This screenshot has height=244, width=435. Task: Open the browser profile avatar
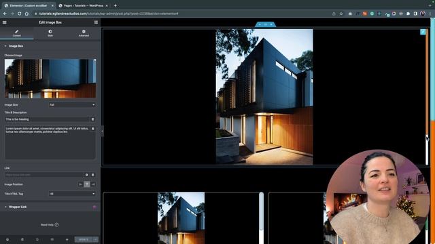pyautogui.click(x=423, y=14)
